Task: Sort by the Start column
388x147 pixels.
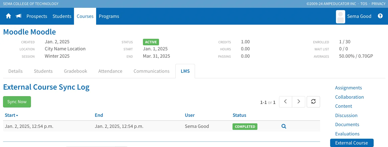Action: click(x=11, y=115)
